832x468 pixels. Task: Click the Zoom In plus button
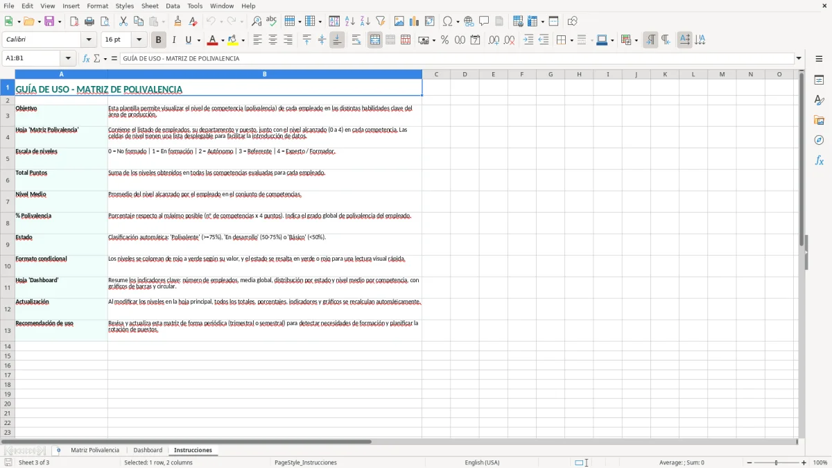[804, 462]
